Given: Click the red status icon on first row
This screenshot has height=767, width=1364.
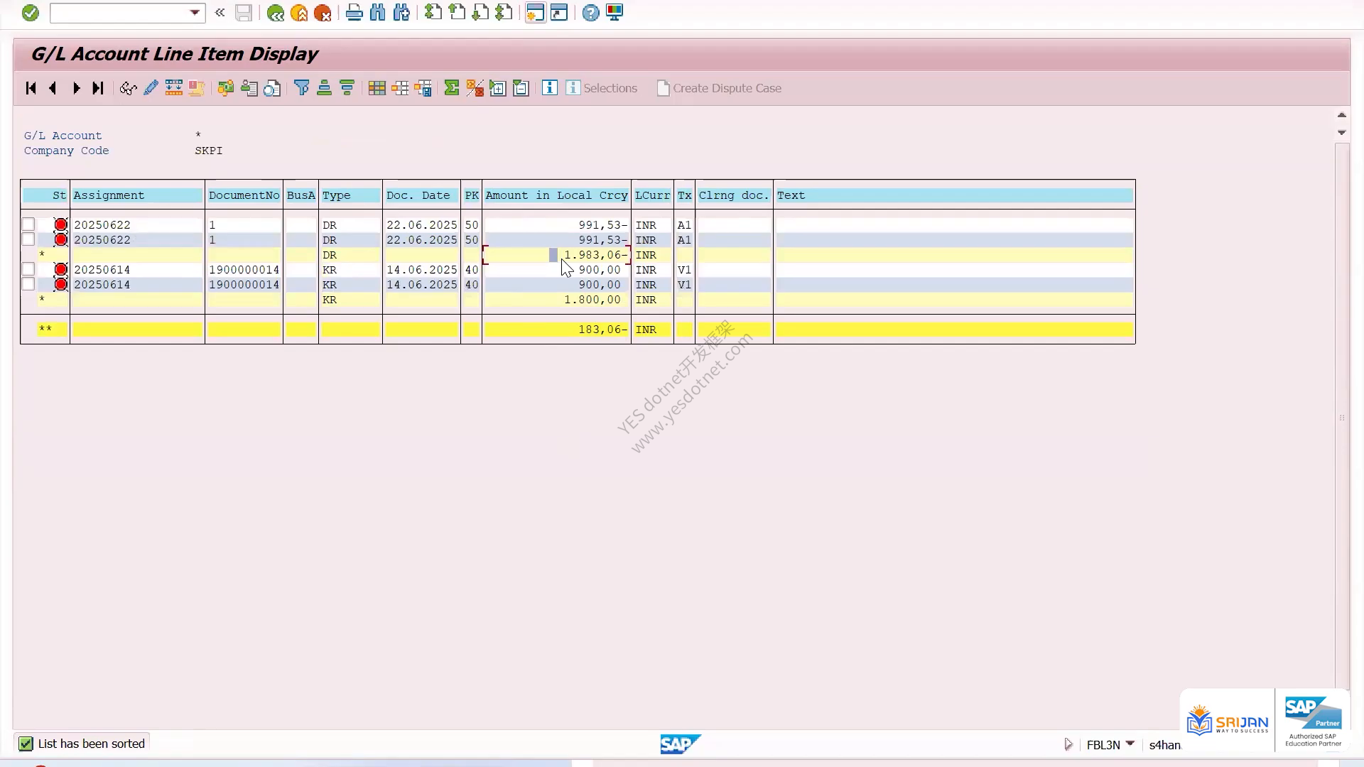Looking at the screenshot, I should click(60, 225).
